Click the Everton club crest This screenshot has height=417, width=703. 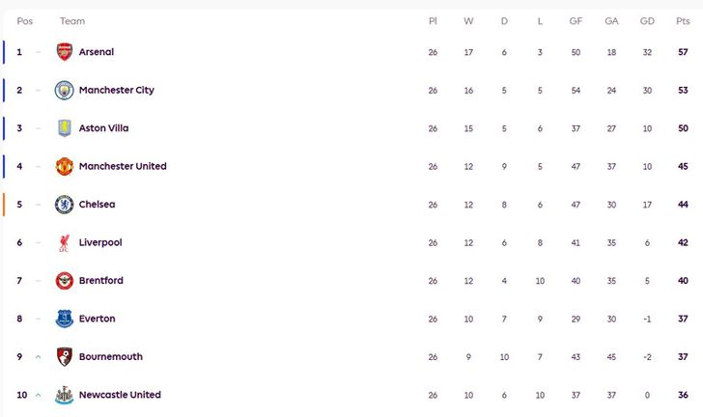(64, 319)
